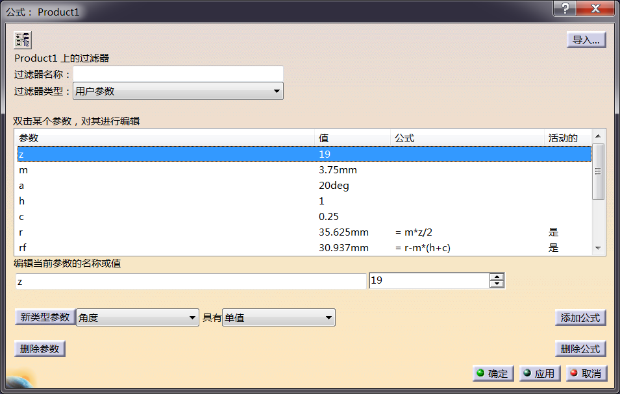
Task: Increase value with the spinner up arrow
Action: tap(497, 277)
